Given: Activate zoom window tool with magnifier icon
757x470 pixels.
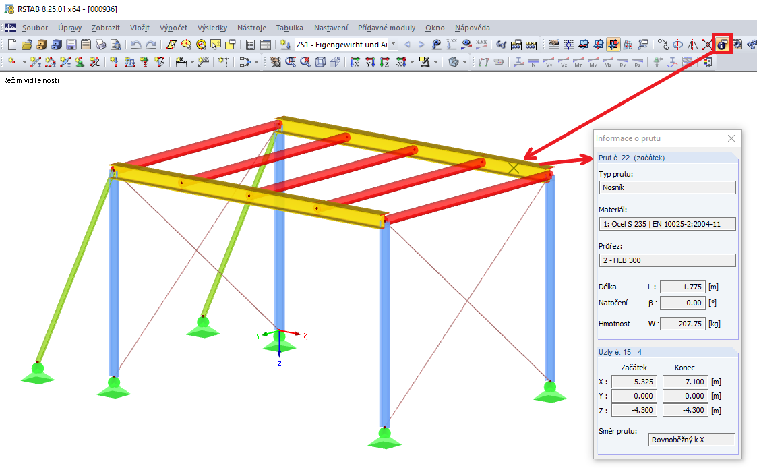Looking at the screenshot, I should pos(291,62).
